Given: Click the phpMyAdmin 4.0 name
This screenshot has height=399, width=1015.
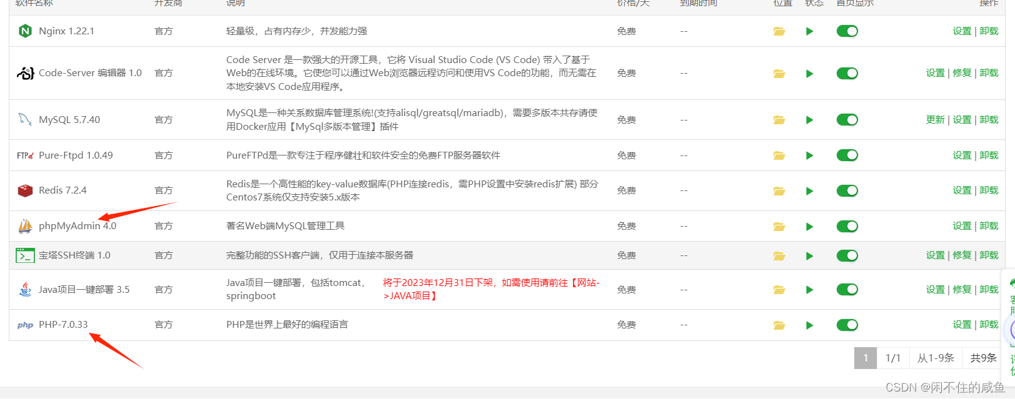Looking at the screenshot, I should pyautogui.click(x=78, y=226).
